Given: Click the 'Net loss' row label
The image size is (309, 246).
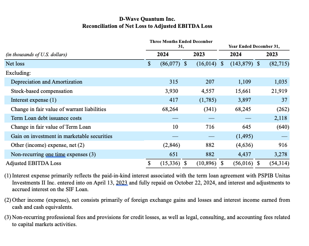Looking at the screenshot, I should (15, 64).
